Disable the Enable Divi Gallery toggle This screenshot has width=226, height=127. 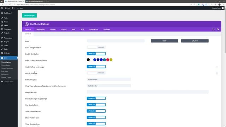[x=96, y=54]
